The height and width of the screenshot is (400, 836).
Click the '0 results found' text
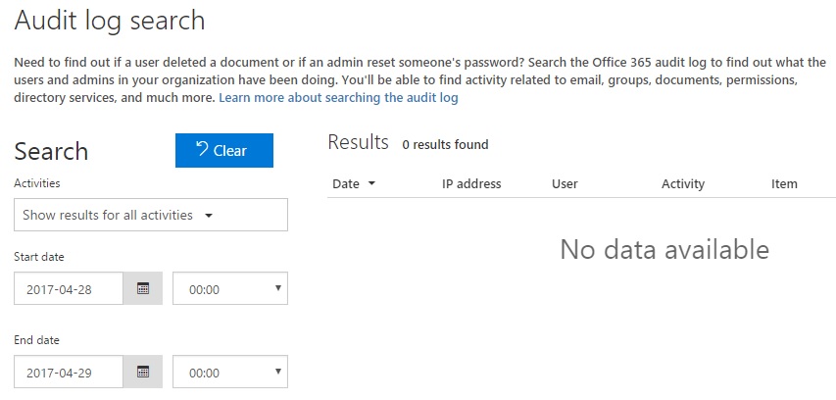445,144
